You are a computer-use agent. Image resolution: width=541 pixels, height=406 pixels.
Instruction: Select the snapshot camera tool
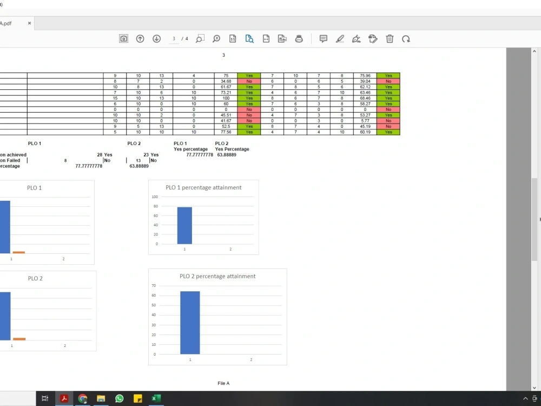tap(123, 38)
